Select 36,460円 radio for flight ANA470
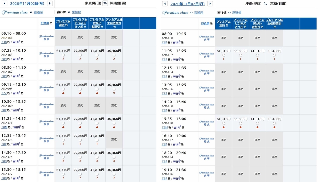 [x=274, y=123]
